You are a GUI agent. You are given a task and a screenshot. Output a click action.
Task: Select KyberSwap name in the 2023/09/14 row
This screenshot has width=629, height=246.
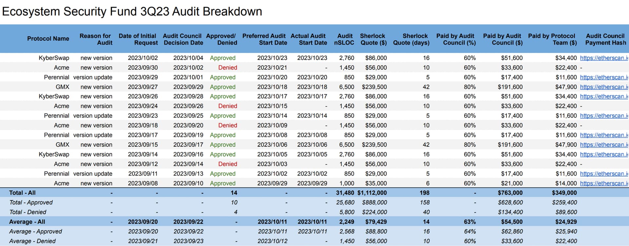(54, 154)
